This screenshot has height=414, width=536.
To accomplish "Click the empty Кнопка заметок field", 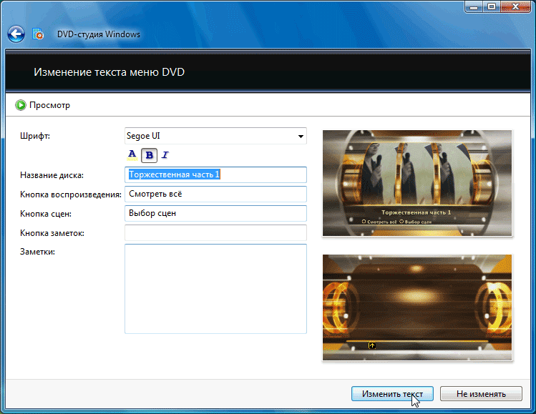I will (215, 232).
